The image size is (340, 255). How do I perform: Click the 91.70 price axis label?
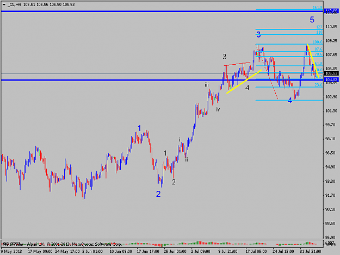[x=331, y=195]
